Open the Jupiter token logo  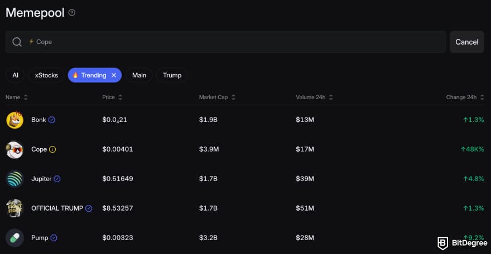tap(15, 179)
